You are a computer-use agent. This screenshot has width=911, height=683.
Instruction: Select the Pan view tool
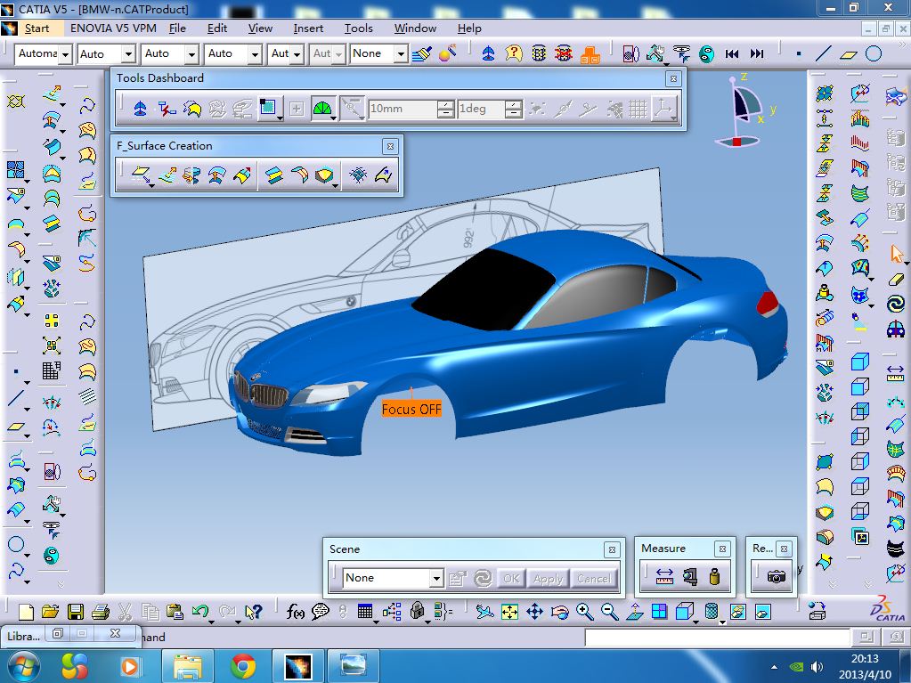(534, 612)
